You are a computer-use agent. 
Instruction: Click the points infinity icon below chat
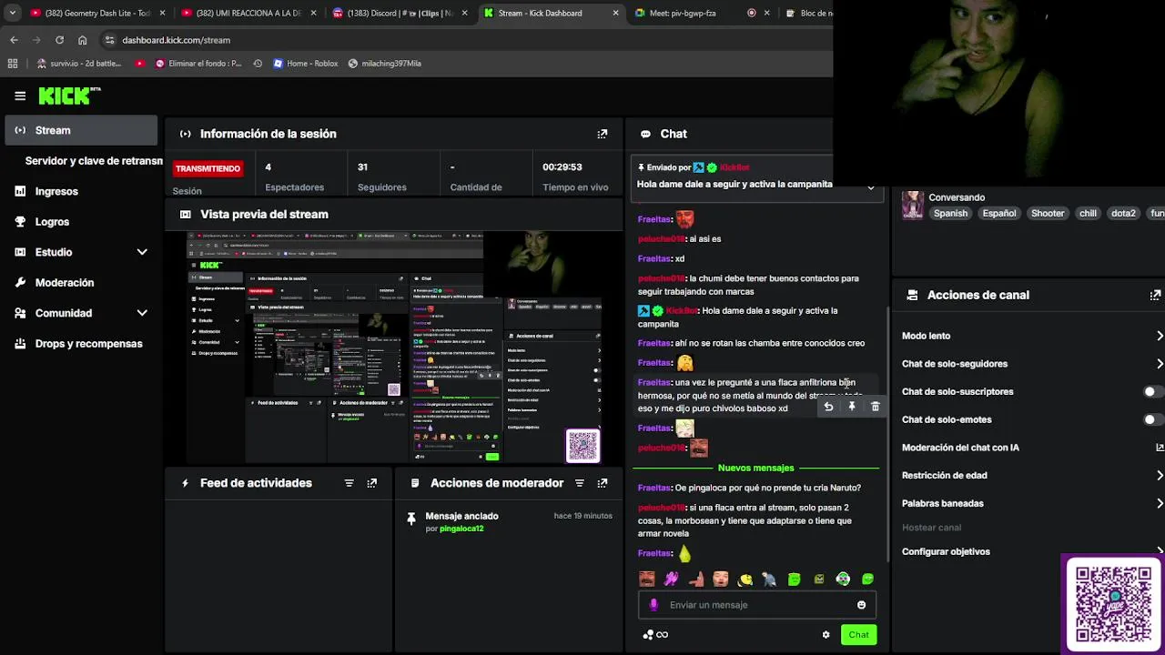click(655, 635)
